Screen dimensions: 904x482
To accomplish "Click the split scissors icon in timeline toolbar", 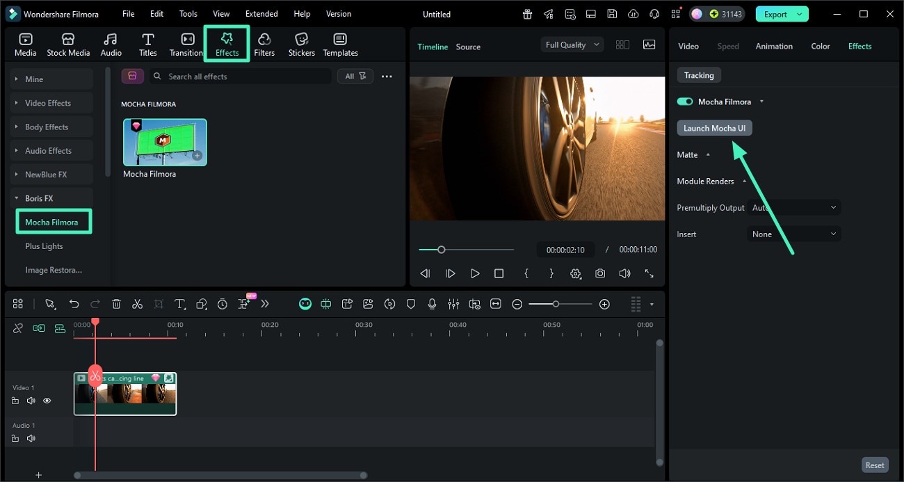I will [137, 304].
